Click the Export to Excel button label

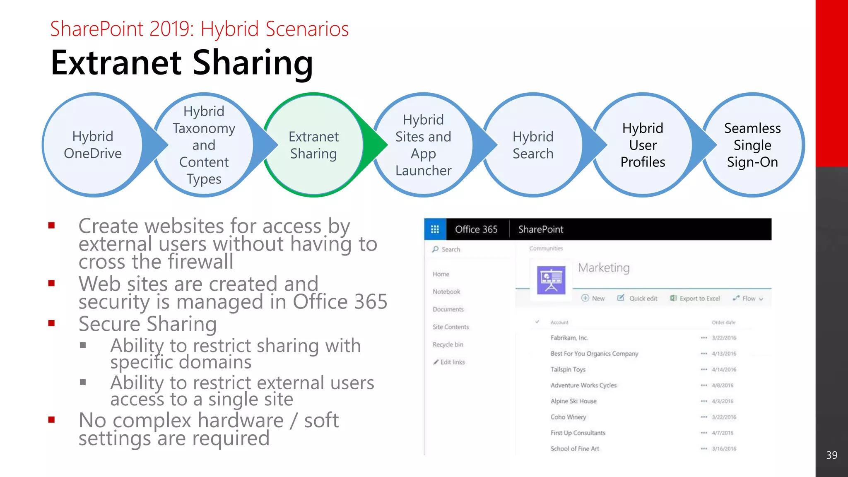tap(700, 299)
